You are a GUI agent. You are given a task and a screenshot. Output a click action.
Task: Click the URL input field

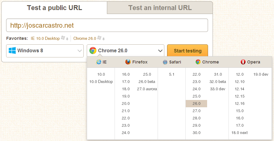tap(107, 25)
